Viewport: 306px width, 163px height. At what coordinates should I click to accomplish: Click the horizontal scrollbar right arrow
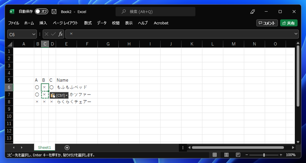(293, 148)
